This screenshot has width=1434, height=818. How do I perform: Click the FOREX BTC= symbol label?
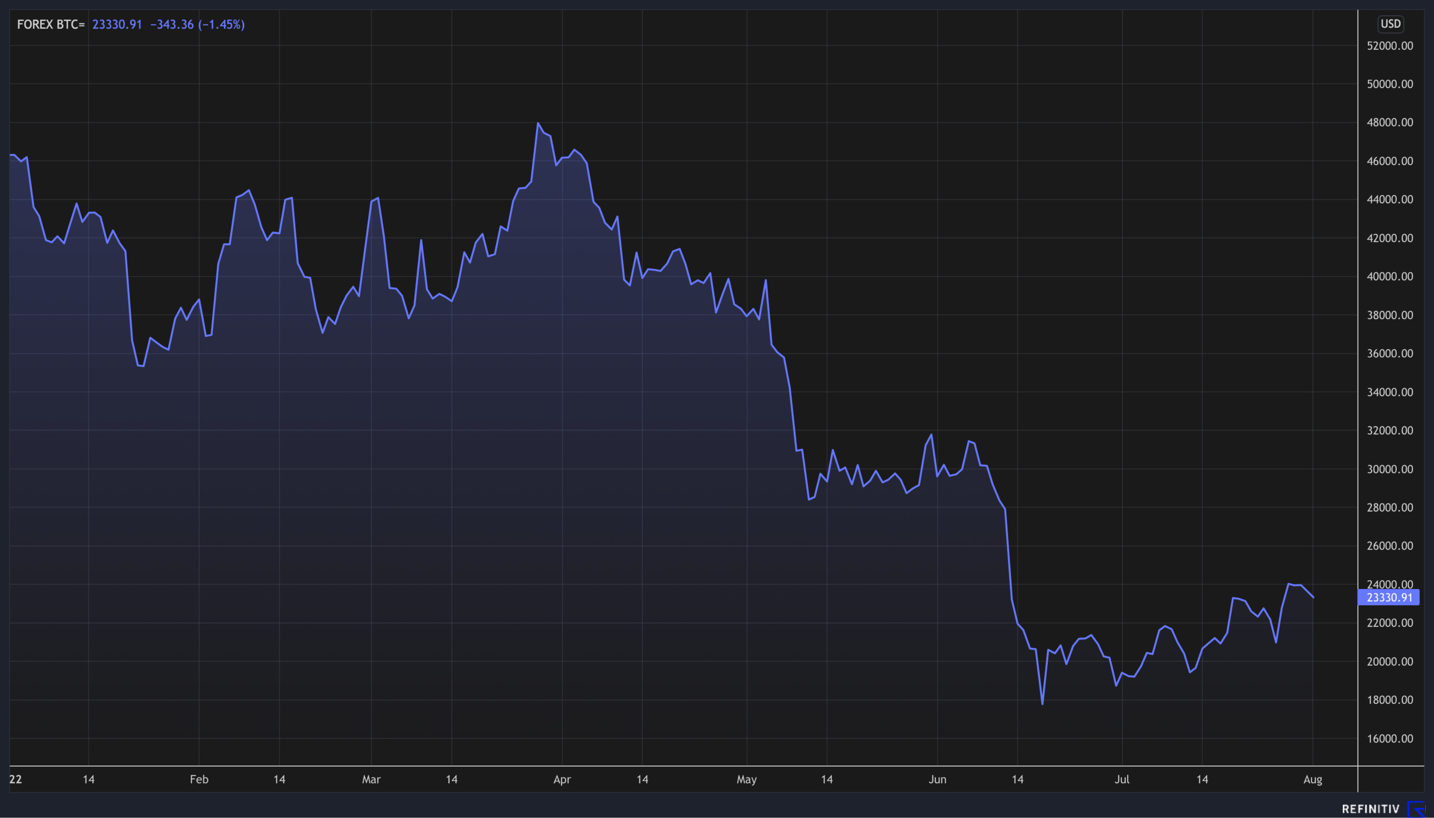click(51, 24)
